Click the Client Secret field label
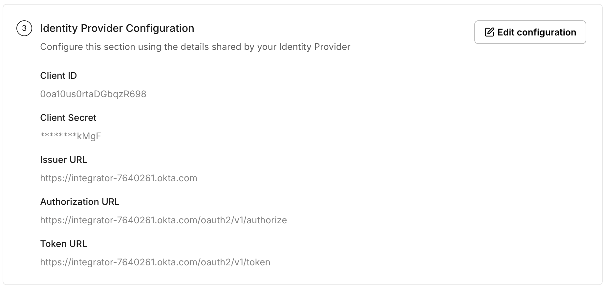Image resolution: width=606 pixels, height=289 pixels. [68, 118]
